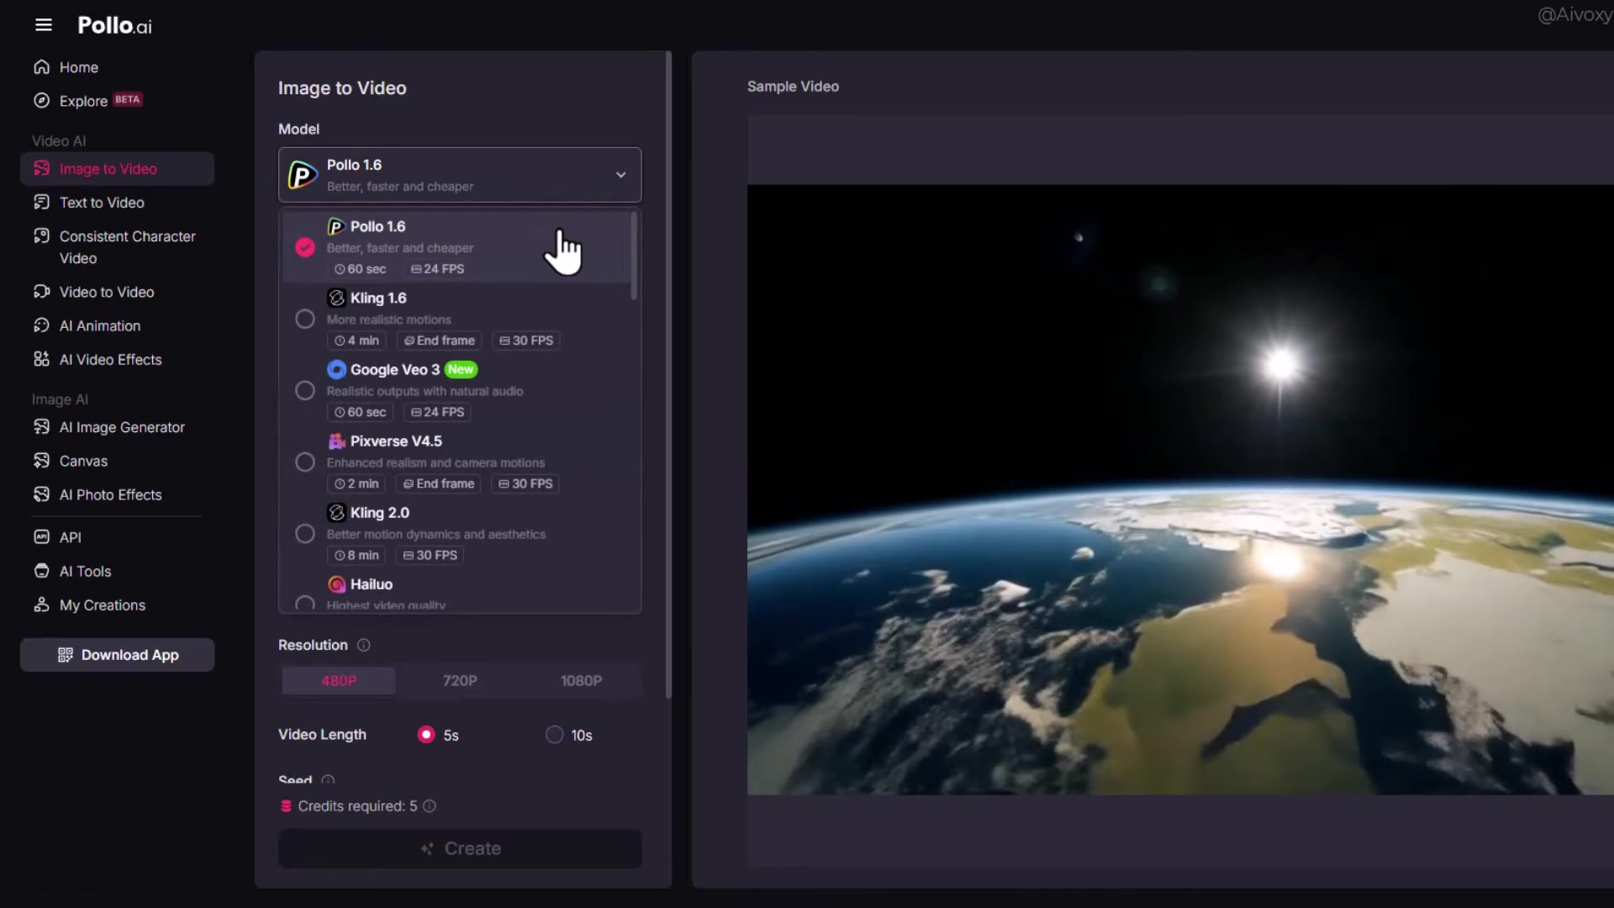Click the Resolution info icon

364,645
